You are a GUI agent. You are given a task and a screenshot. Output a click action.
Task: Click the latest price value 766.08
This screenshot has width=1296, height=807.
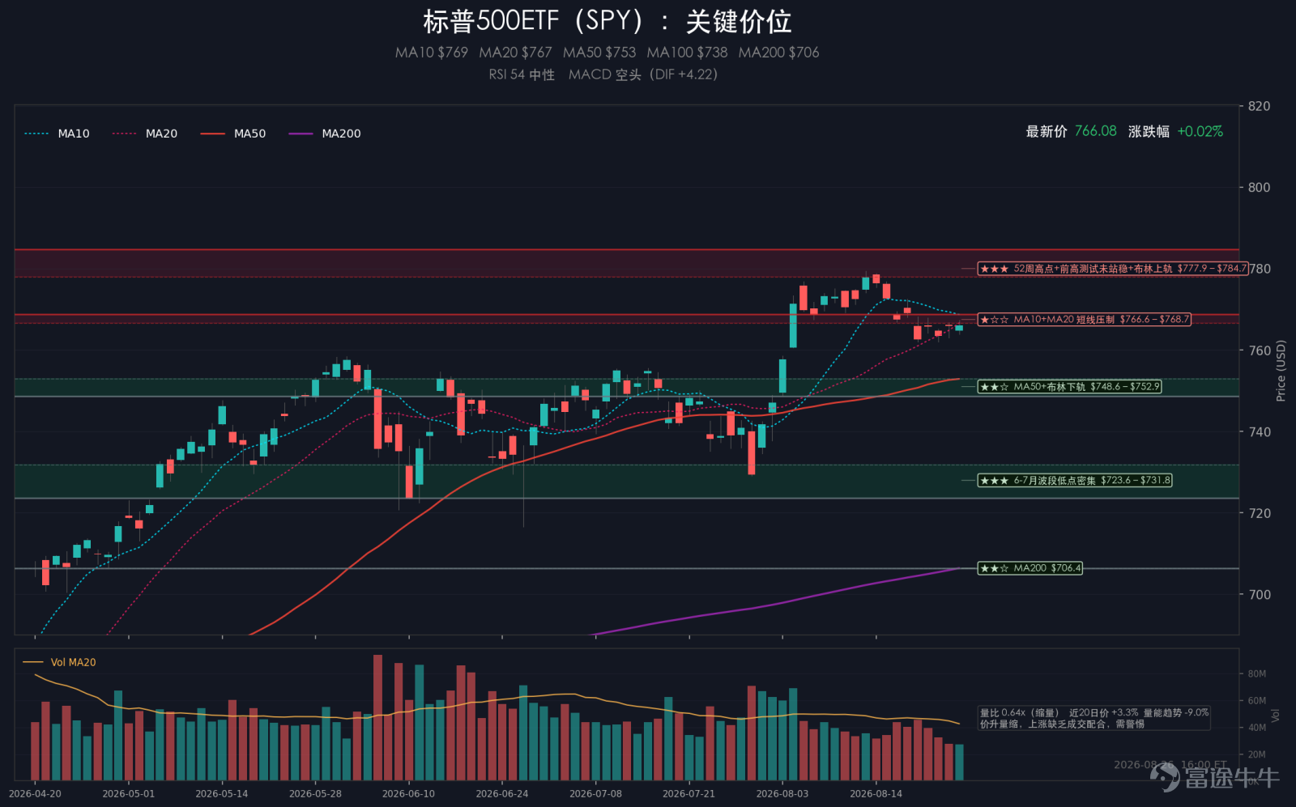[1096, 131]
